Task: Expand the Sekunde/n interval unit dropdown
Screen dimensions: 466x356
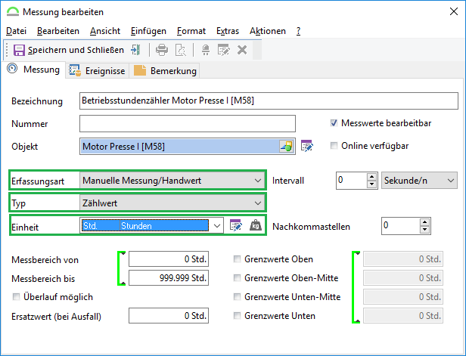Action: coord(450,180)
